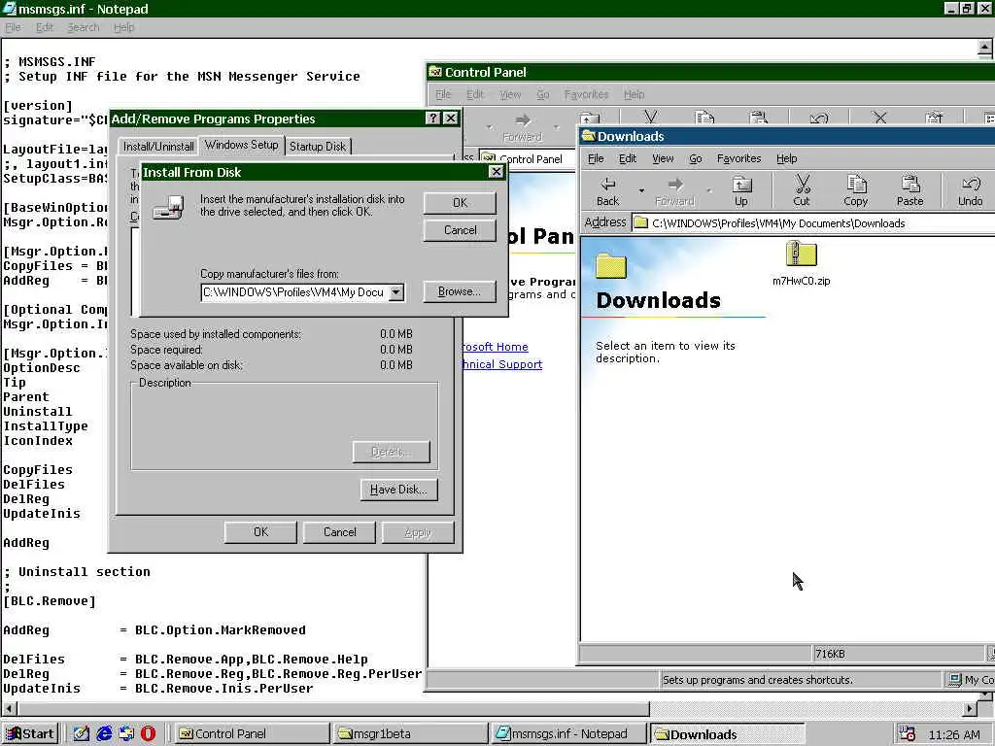Click Notepad scroll right arrow
Screen dimensions: 995x746
click(x=971, y=708)
